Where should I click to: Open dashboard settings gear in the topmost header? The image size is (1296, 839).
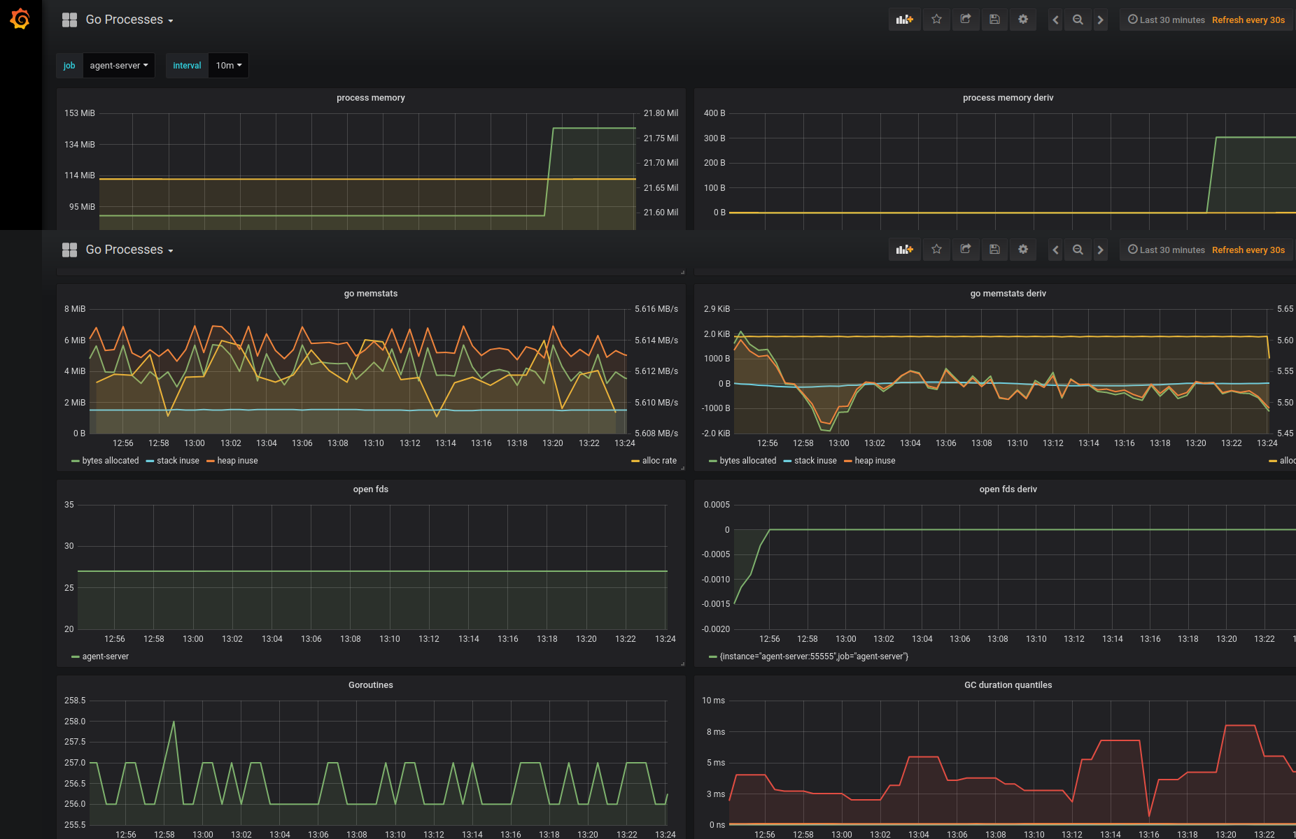pyautogui.click(x=1023, y=20)
